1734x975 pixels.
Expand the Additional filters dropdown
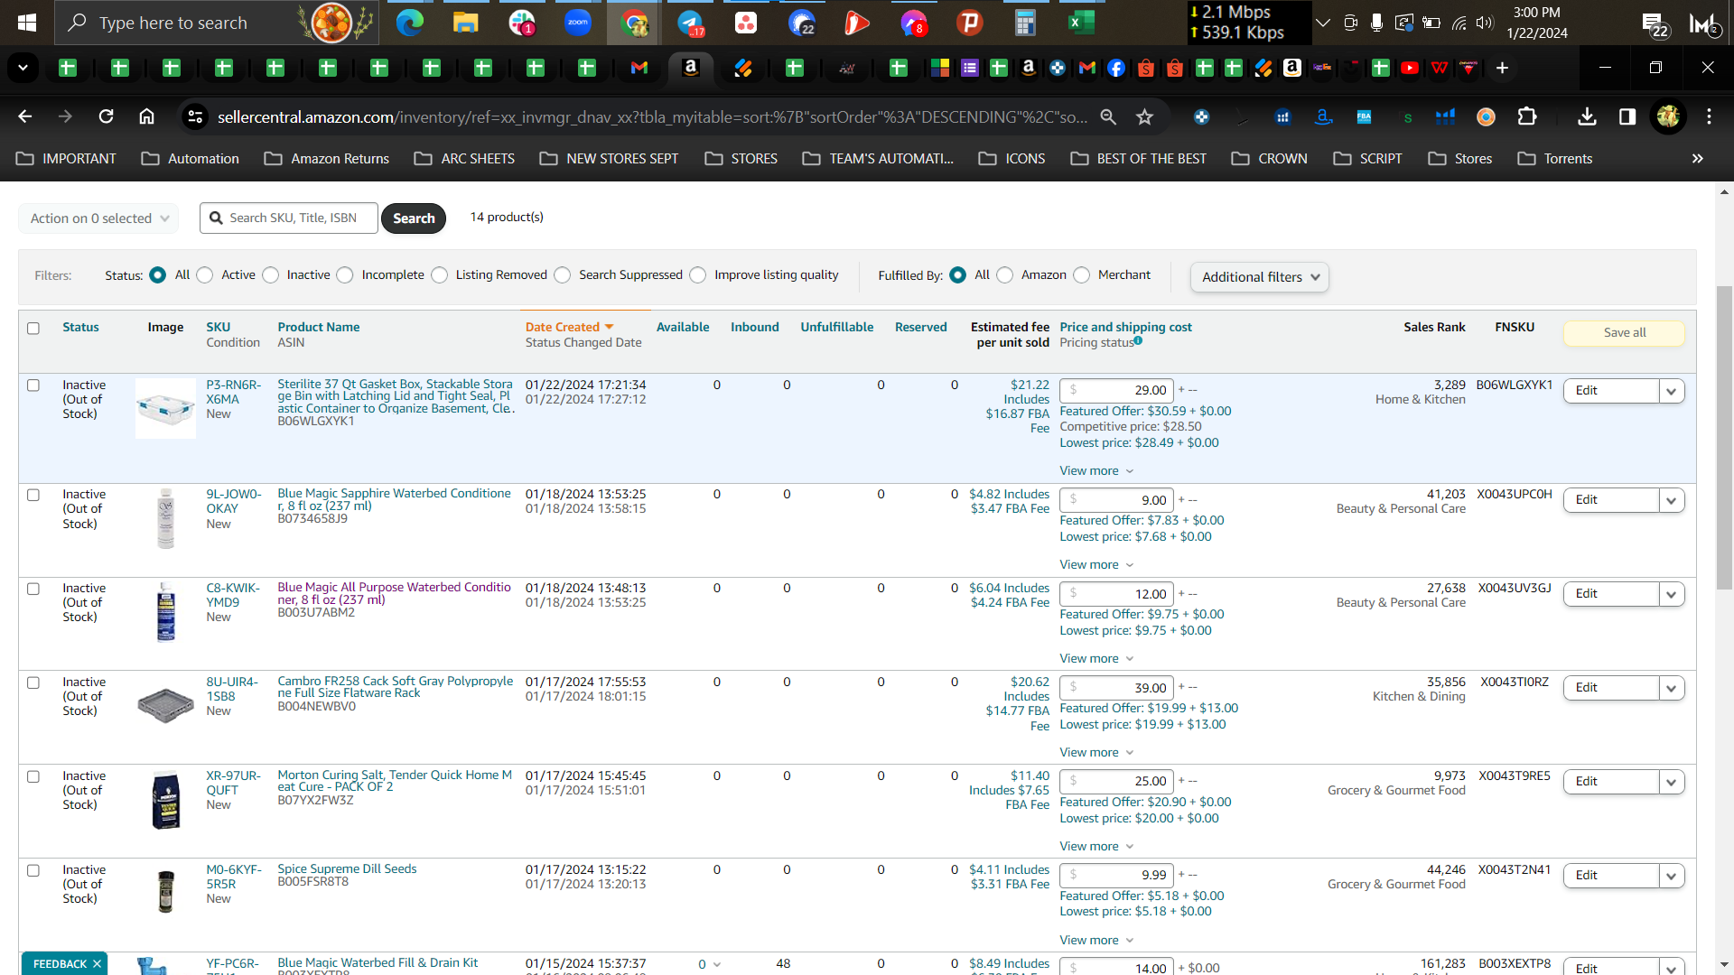(x=1260, y=277)
